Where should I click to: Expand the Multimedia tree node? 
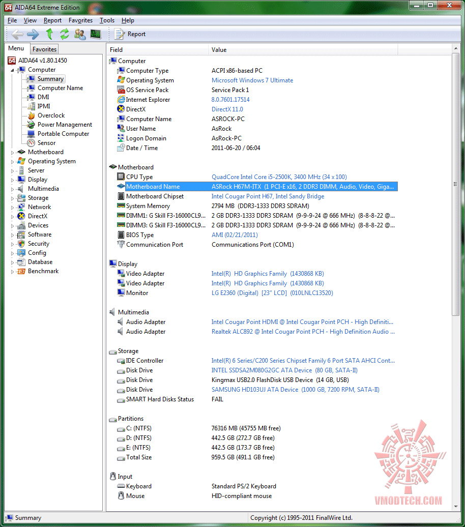pyautogui.click(x=12, y=189)
